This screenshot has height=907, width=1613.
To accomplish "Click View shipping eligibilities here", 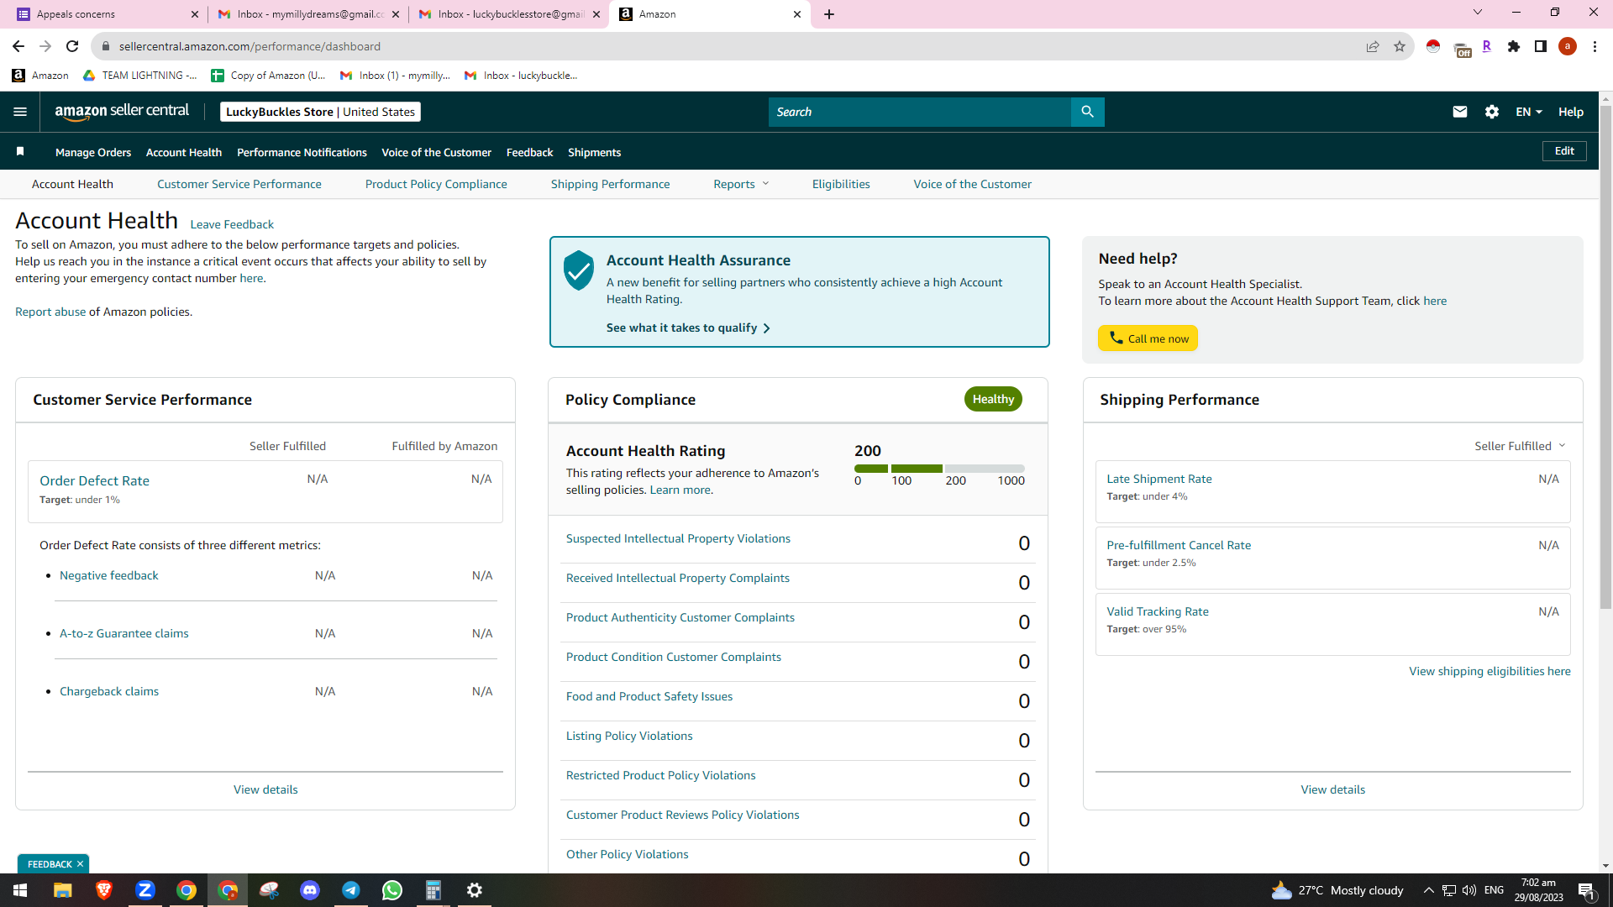I will coord(1490,671).
